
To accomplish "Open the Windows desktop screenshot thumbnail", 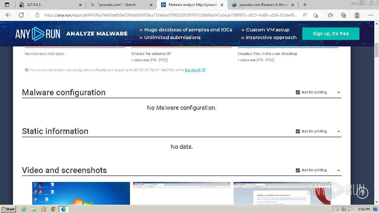I will [x=81, y=193].
